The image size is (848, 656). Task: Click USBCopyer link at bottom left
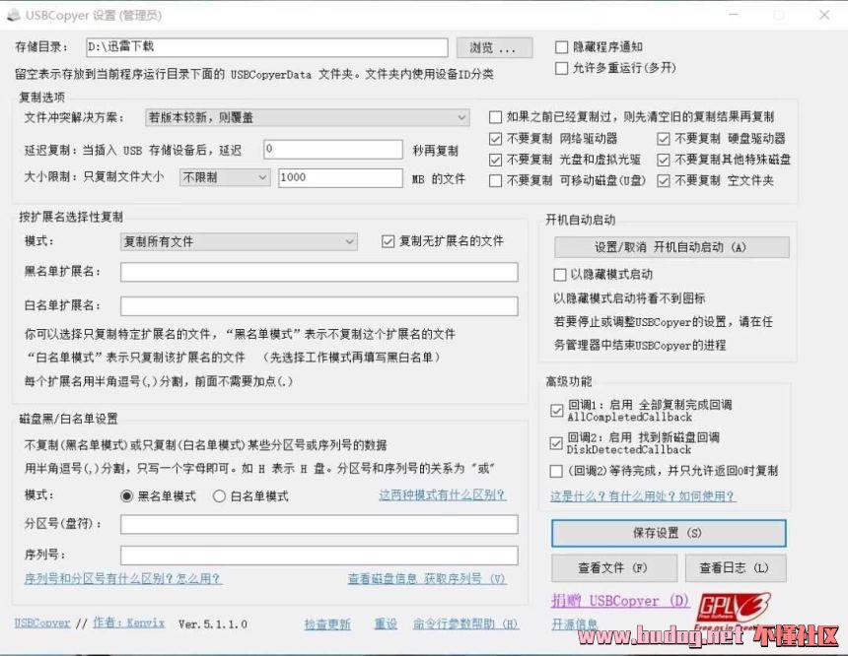[x=42, y=623]
